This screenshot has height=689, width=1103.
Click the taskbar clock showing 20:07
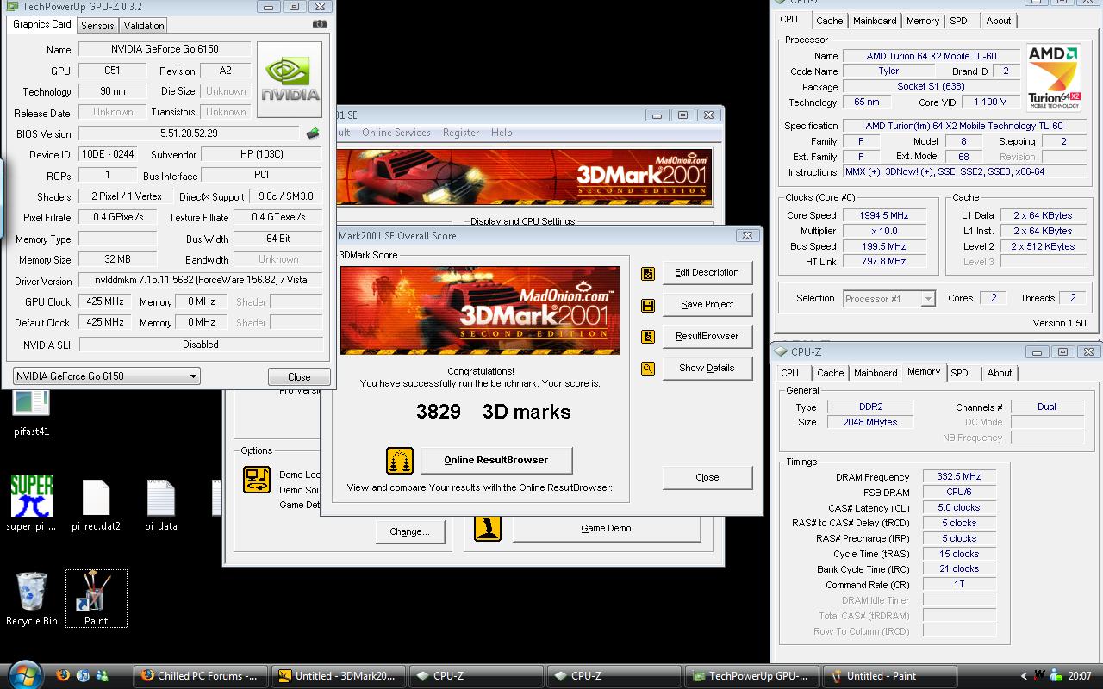[x=1079, y=676]
